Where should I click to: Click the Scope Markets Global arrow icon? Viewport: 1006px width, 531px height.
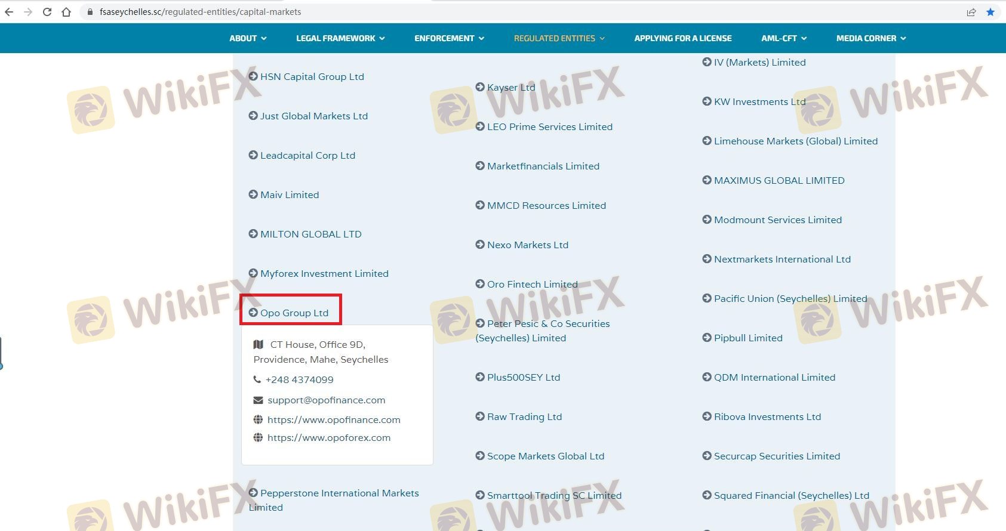(480, 456)
